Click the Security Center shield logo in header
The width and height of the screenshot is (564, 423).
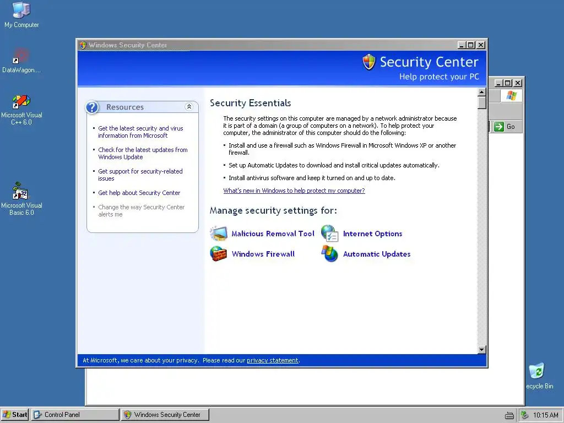tap(368, 62)
